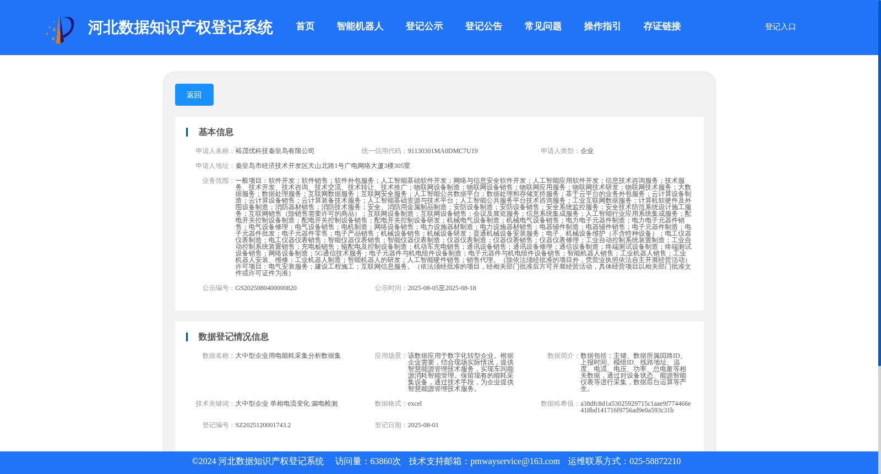Click footer email pmwayservice@163.com
The height and width of the screenshot is (474, 881).
515,461
